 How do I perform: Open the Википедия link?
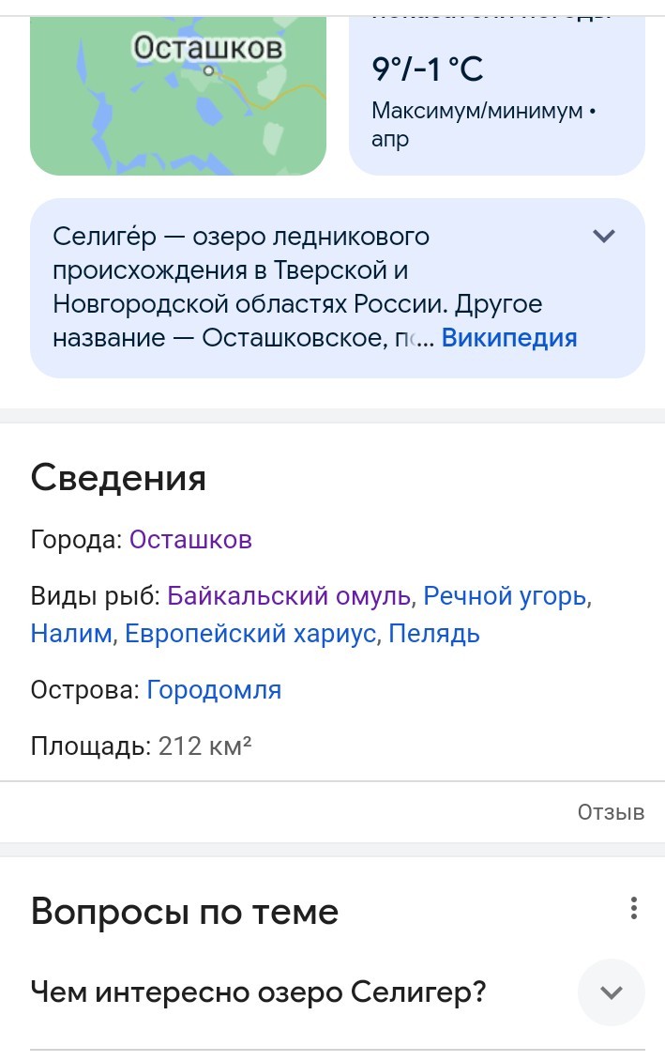(x=509, y=338)
